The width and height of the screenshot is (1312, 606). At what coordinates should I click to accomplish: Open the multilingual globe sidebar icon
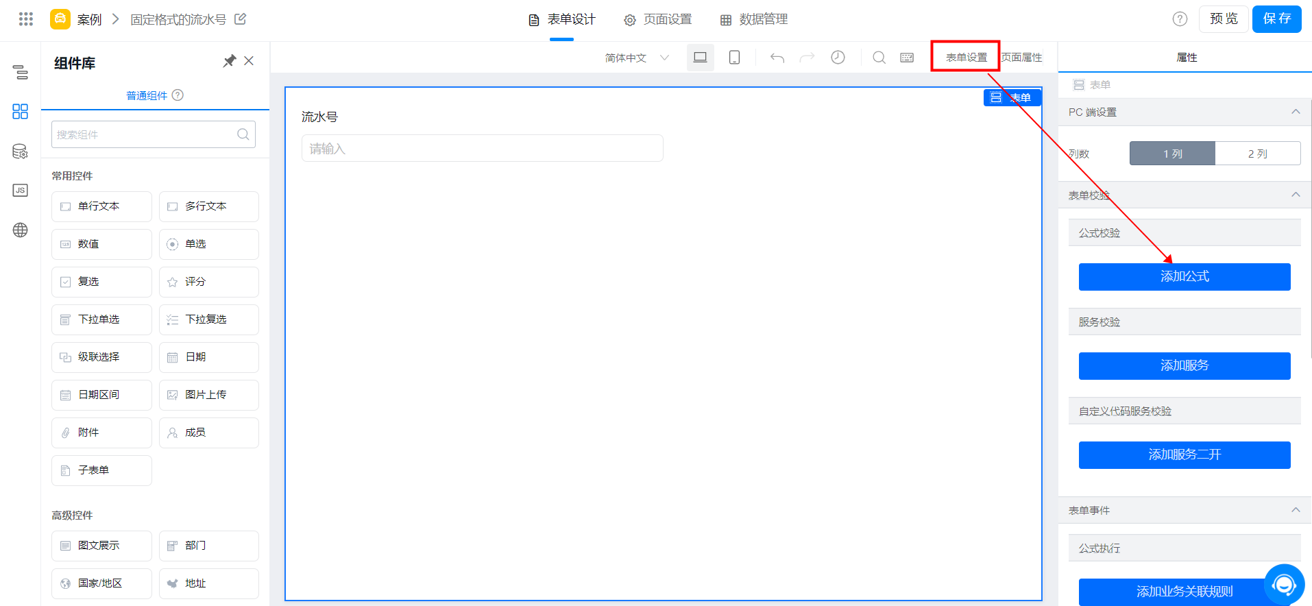(x=21, y=230)
